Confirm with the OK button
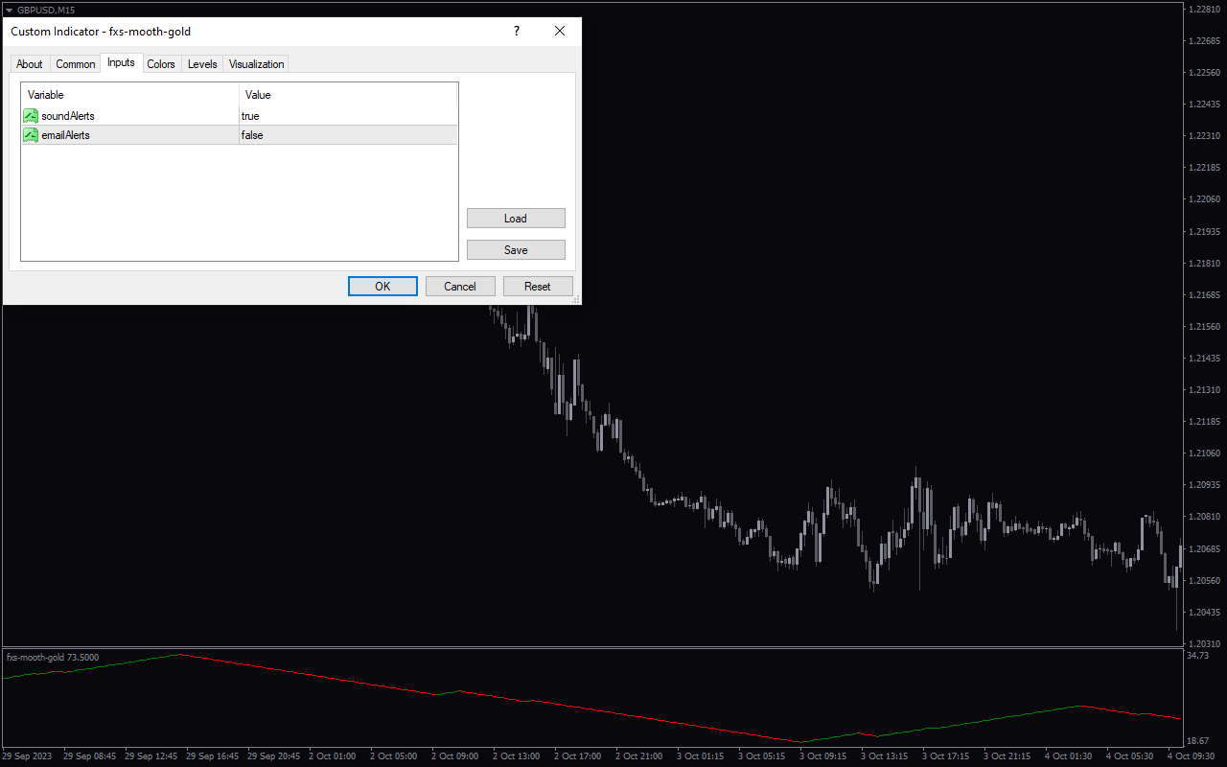 (x=382, y=287)
